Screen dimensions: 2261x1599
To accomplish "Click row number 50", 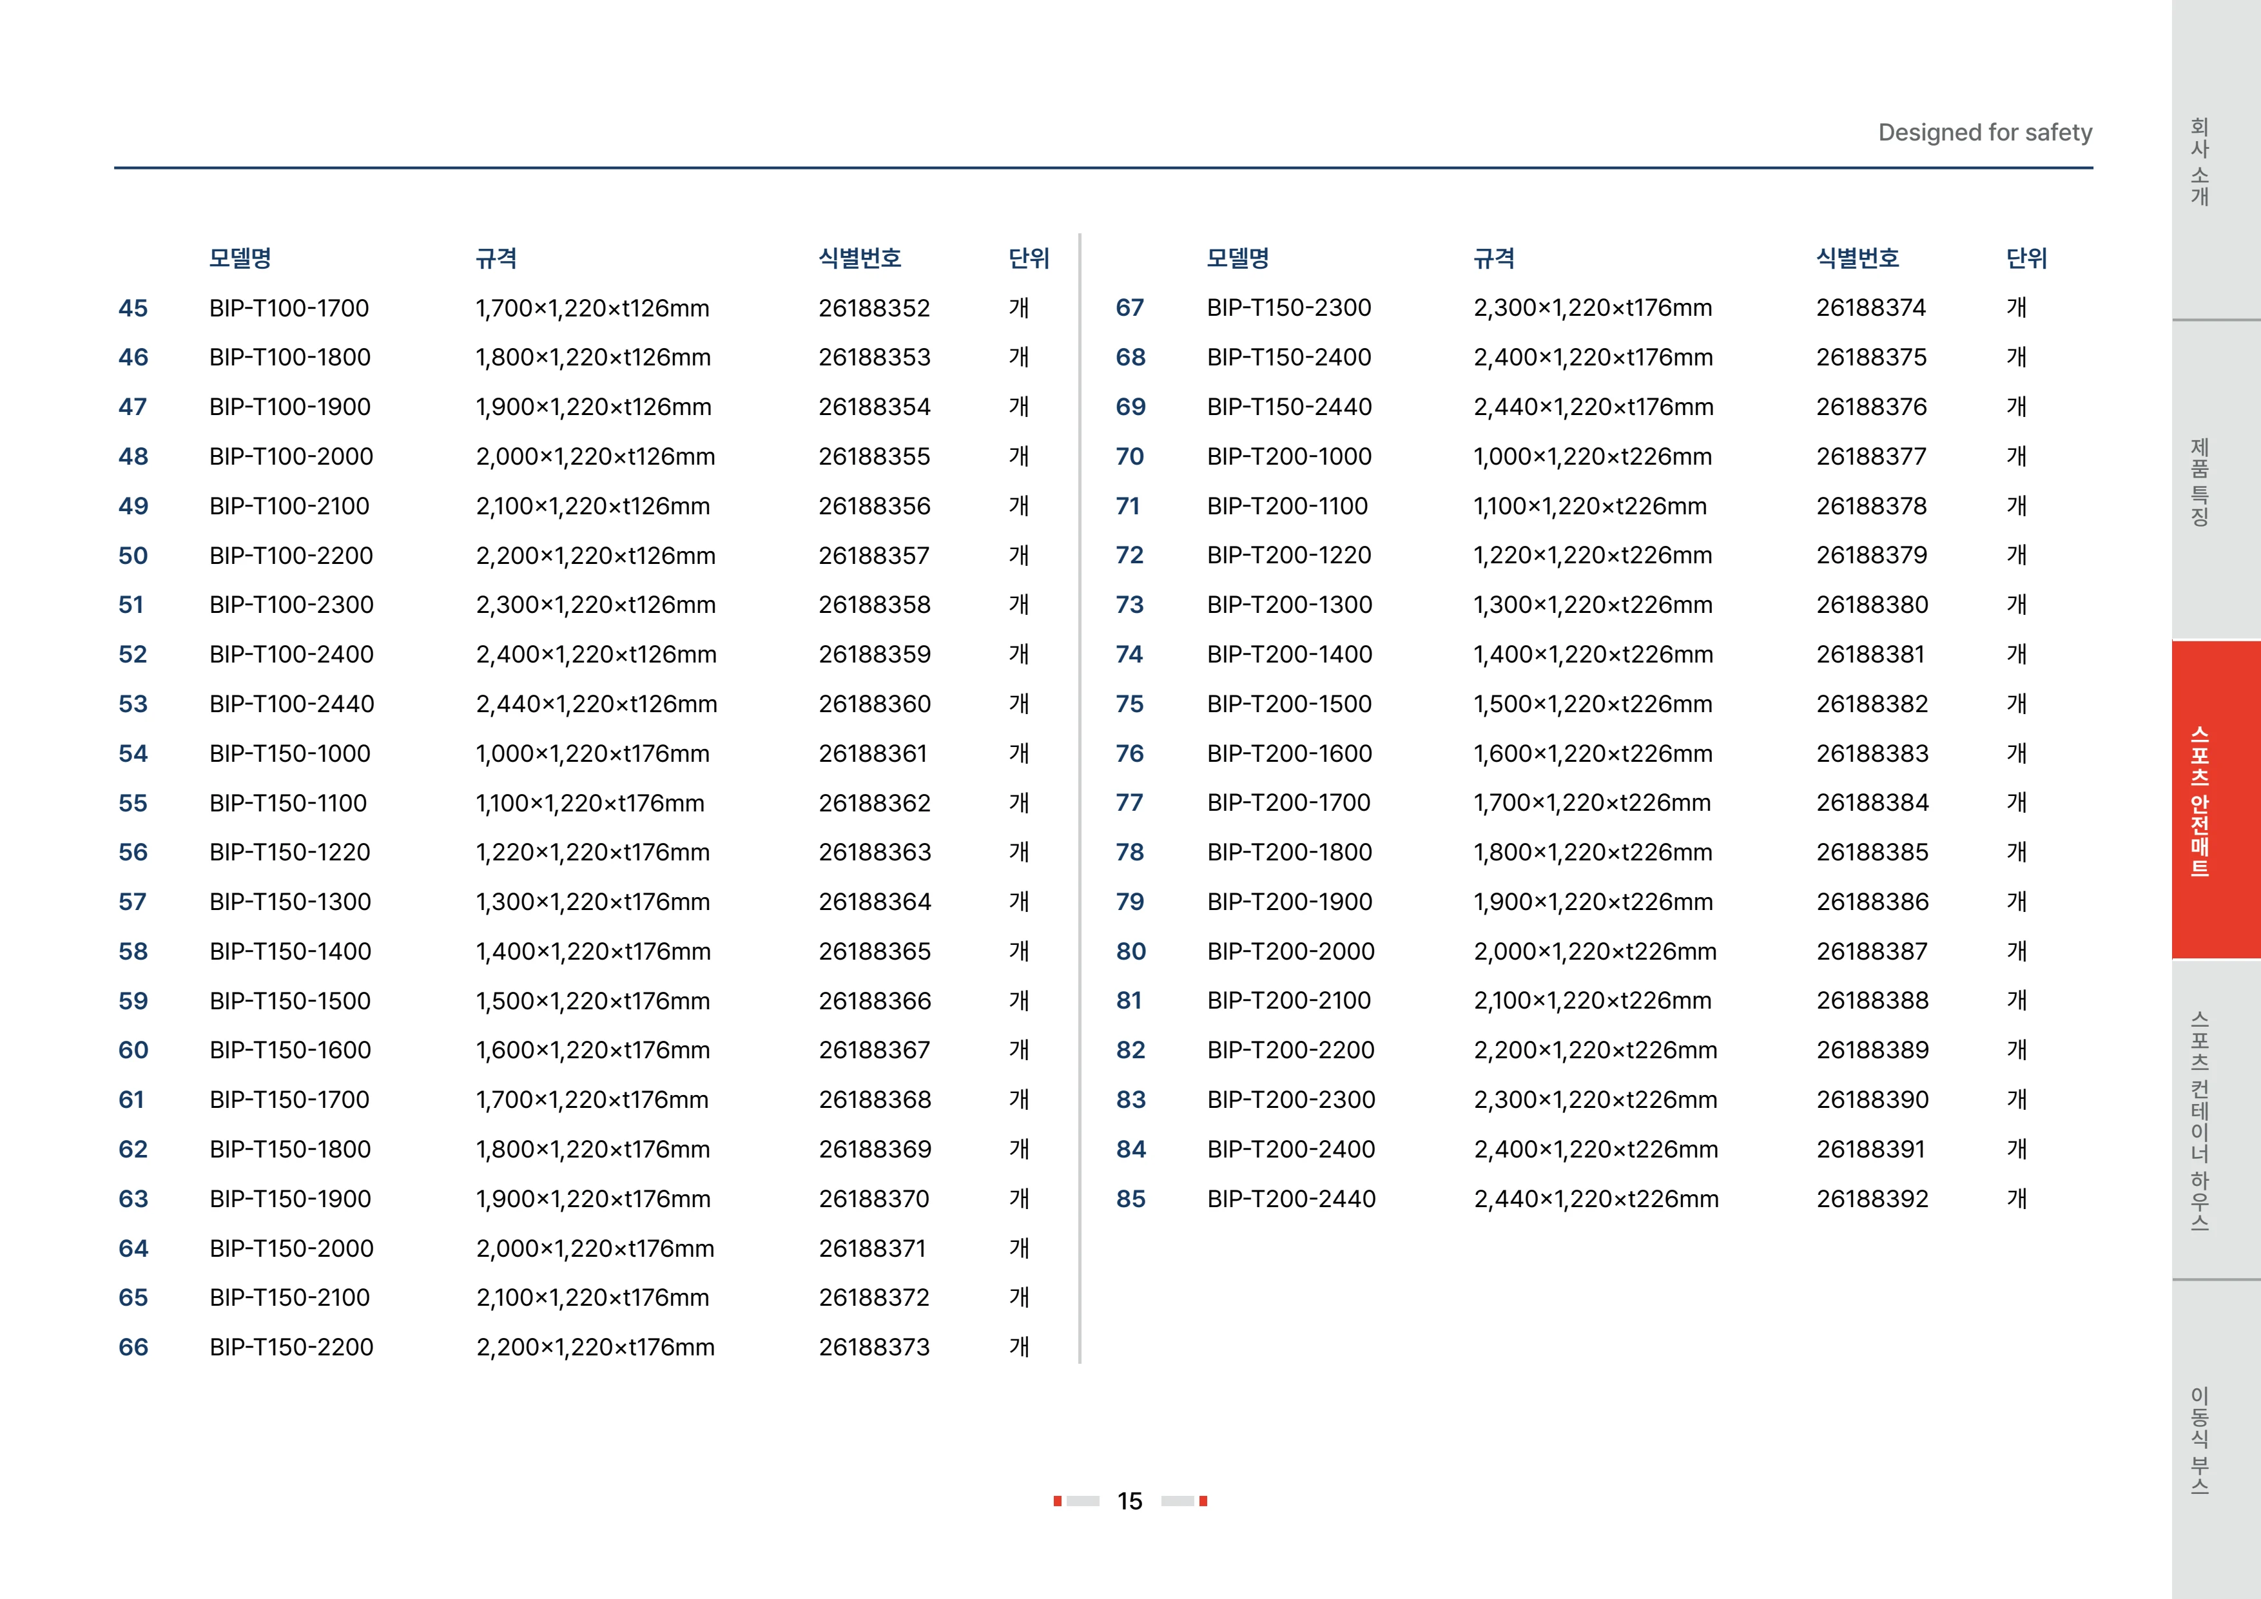I will pyautogui.click(x=133, y=556).
